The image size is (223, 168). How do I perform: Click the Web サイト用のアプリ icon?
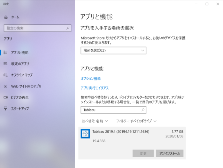[6, 86]
